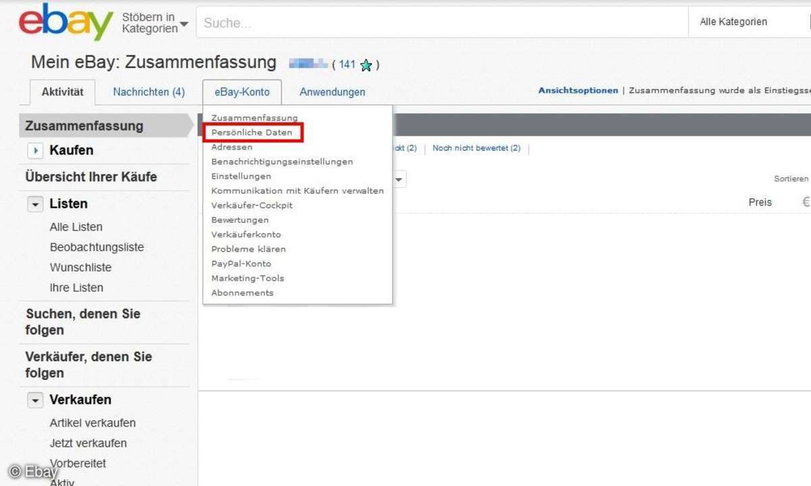811x486 pixels.
Task: Open Ihre Listen in the sidebar
Action: [76, 288]
